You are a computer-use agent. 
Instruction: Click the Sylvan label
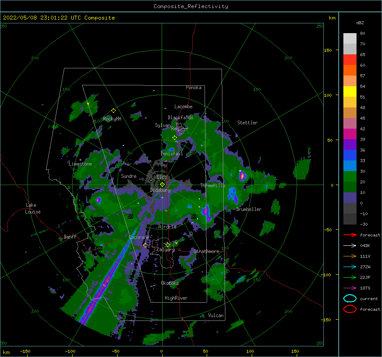coord(163,125)
